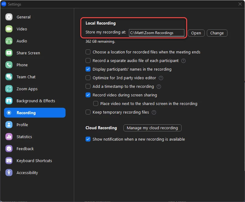Select the Team Chat tab label
Image resolution: width=245 pixels, height=202 pixels.
coord(26,77)
